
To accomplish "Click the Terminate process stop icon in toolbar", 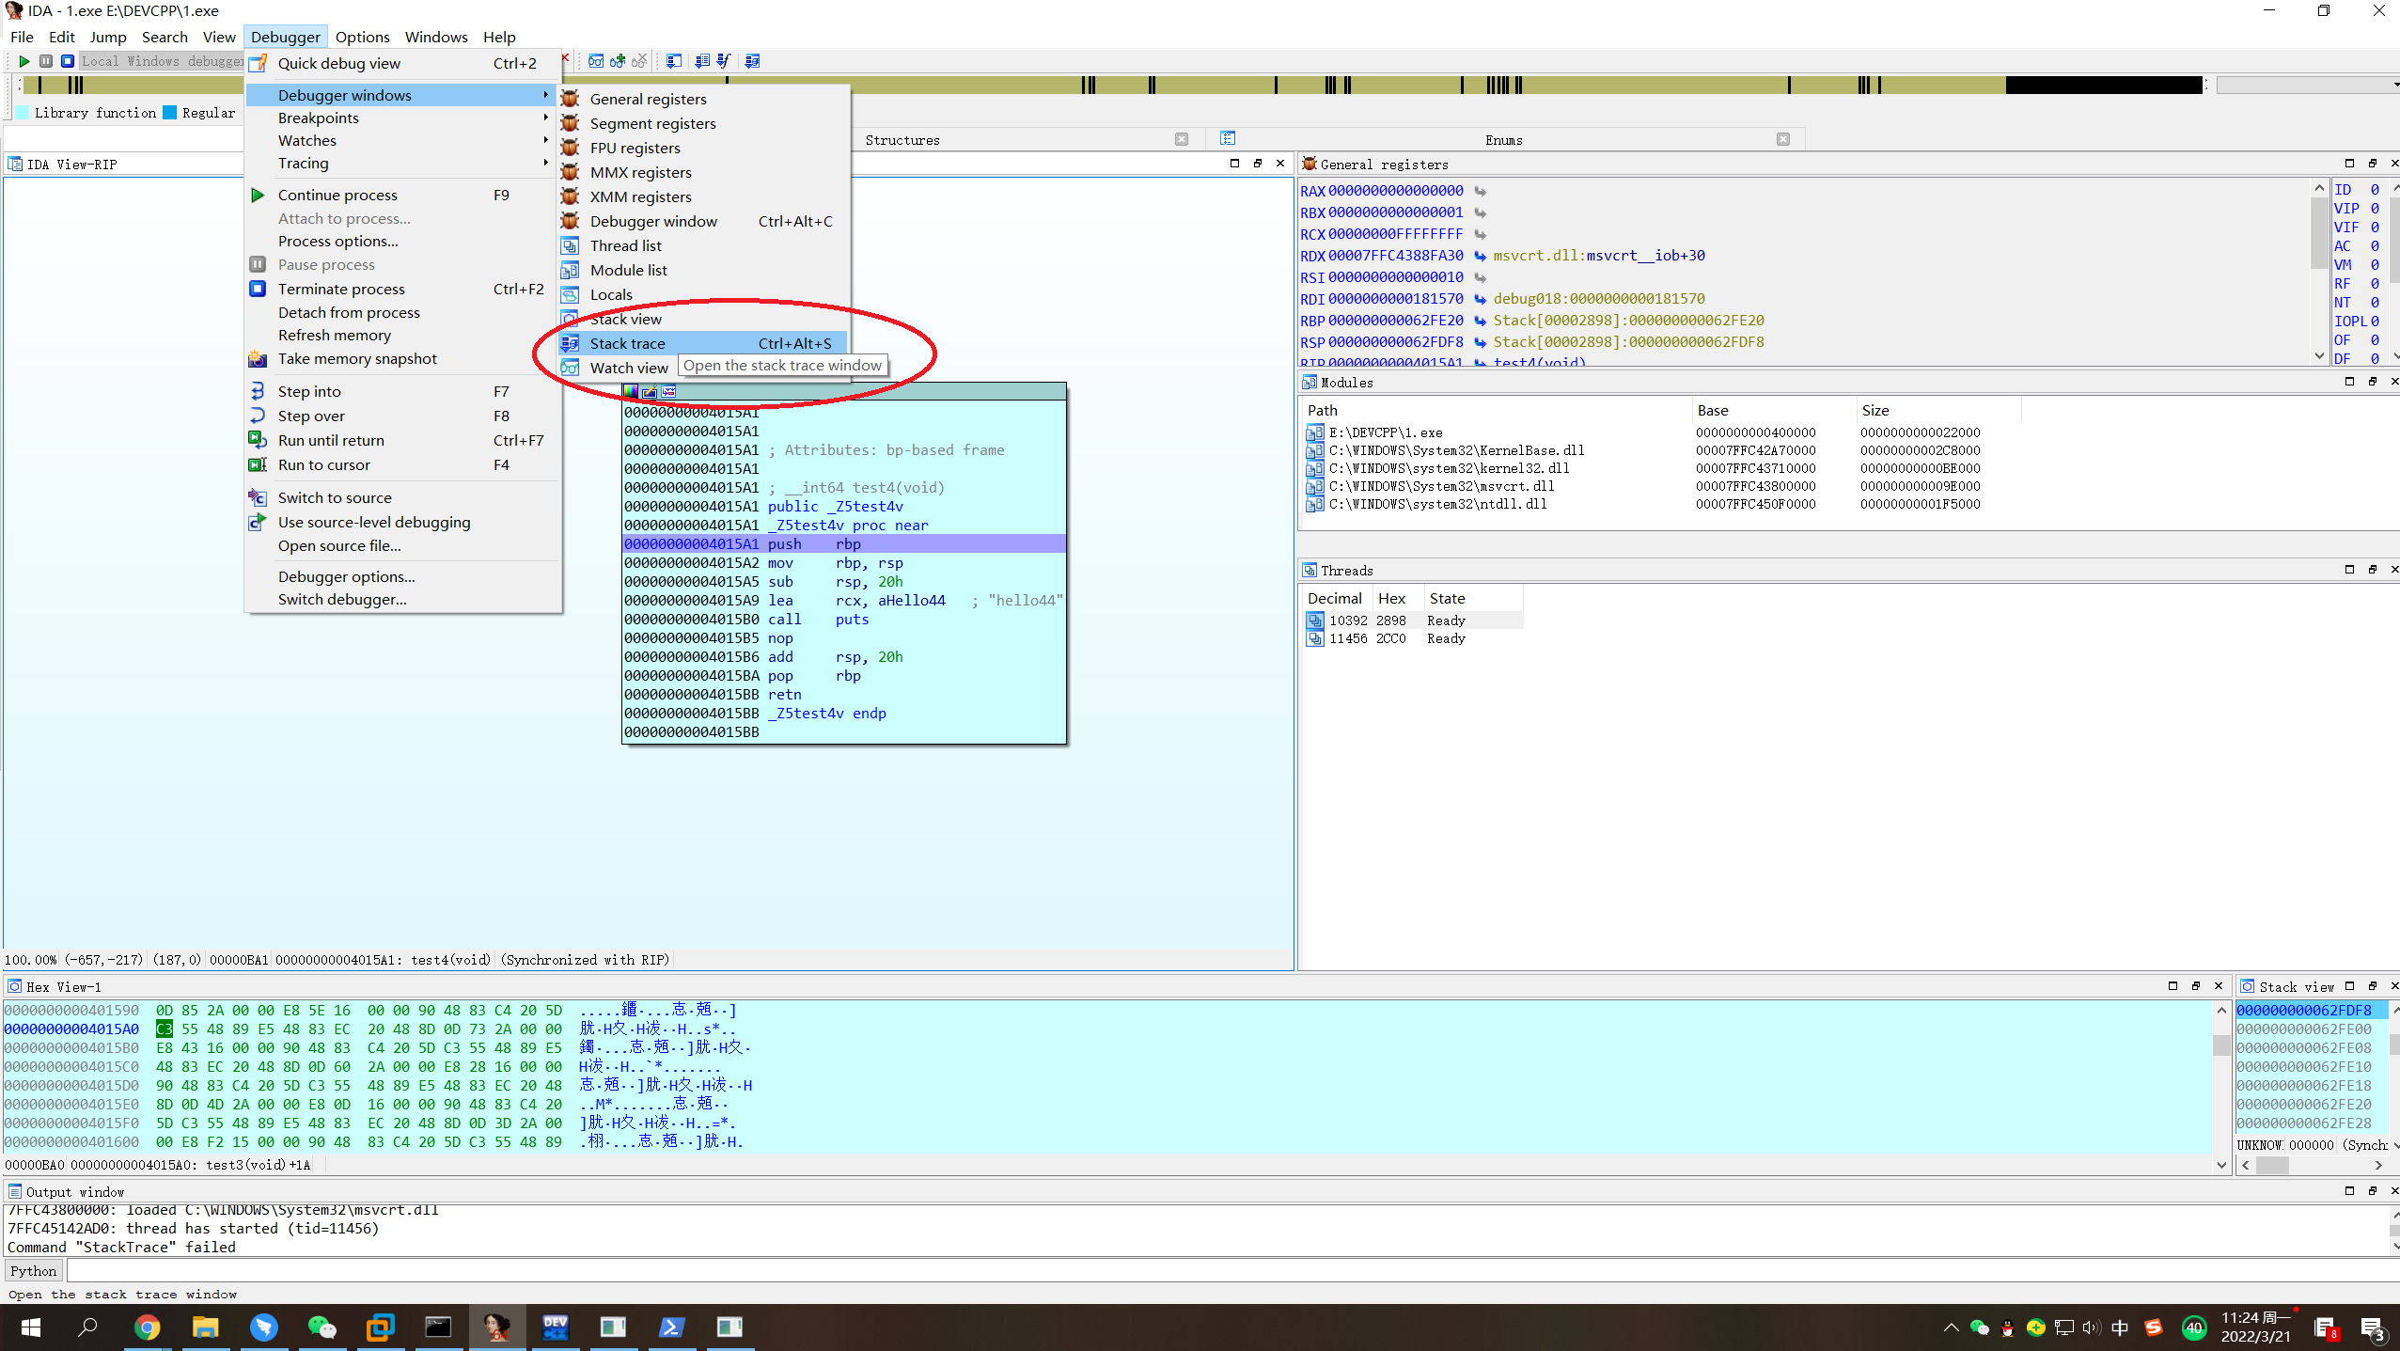I will tap(68, 61).
